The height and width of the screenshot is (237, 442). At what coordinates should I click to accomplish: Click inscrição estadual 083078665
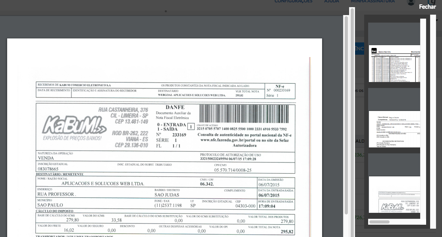pyautogui.click(x=48, y=169)
